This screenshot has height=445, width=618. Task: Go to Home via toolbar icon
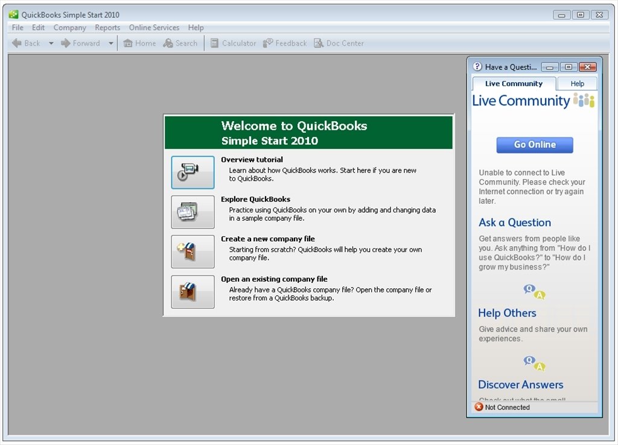(x=128, y=43)
